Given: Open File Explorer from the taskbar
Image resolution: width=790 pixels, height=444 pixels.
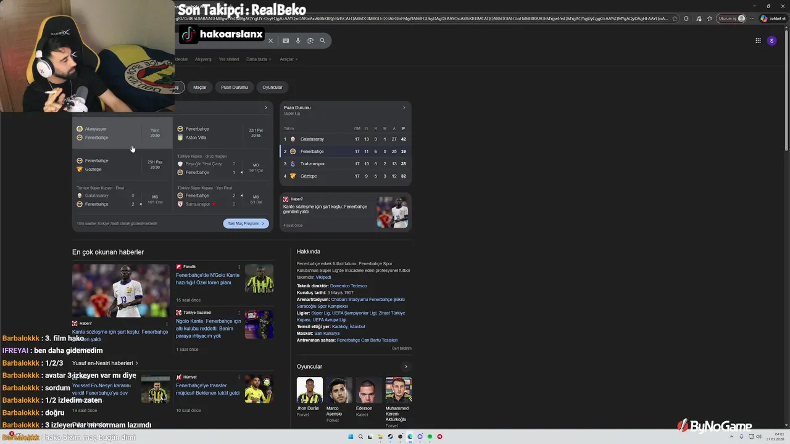Looking at the screenshot, I should click(x=380, y=437).
